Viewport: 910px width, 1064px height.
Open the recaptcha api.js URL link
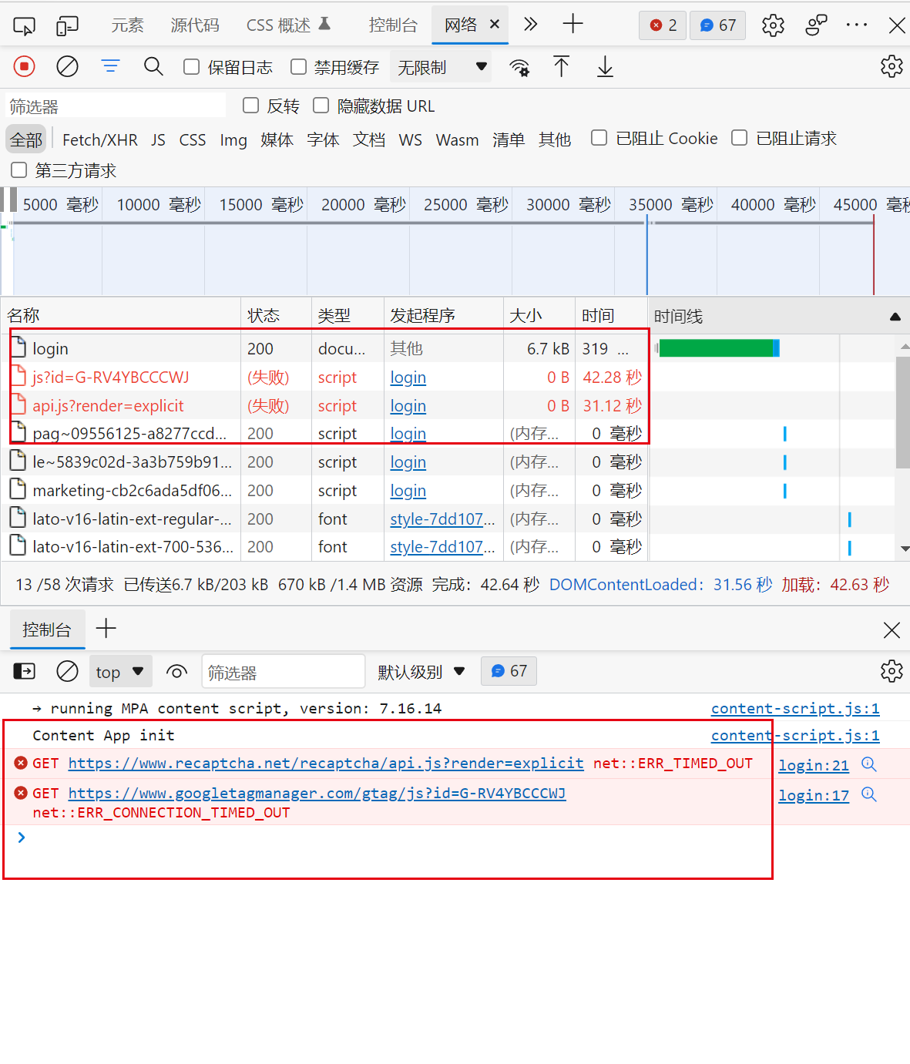pyautogui.click(x=326, y=763)
